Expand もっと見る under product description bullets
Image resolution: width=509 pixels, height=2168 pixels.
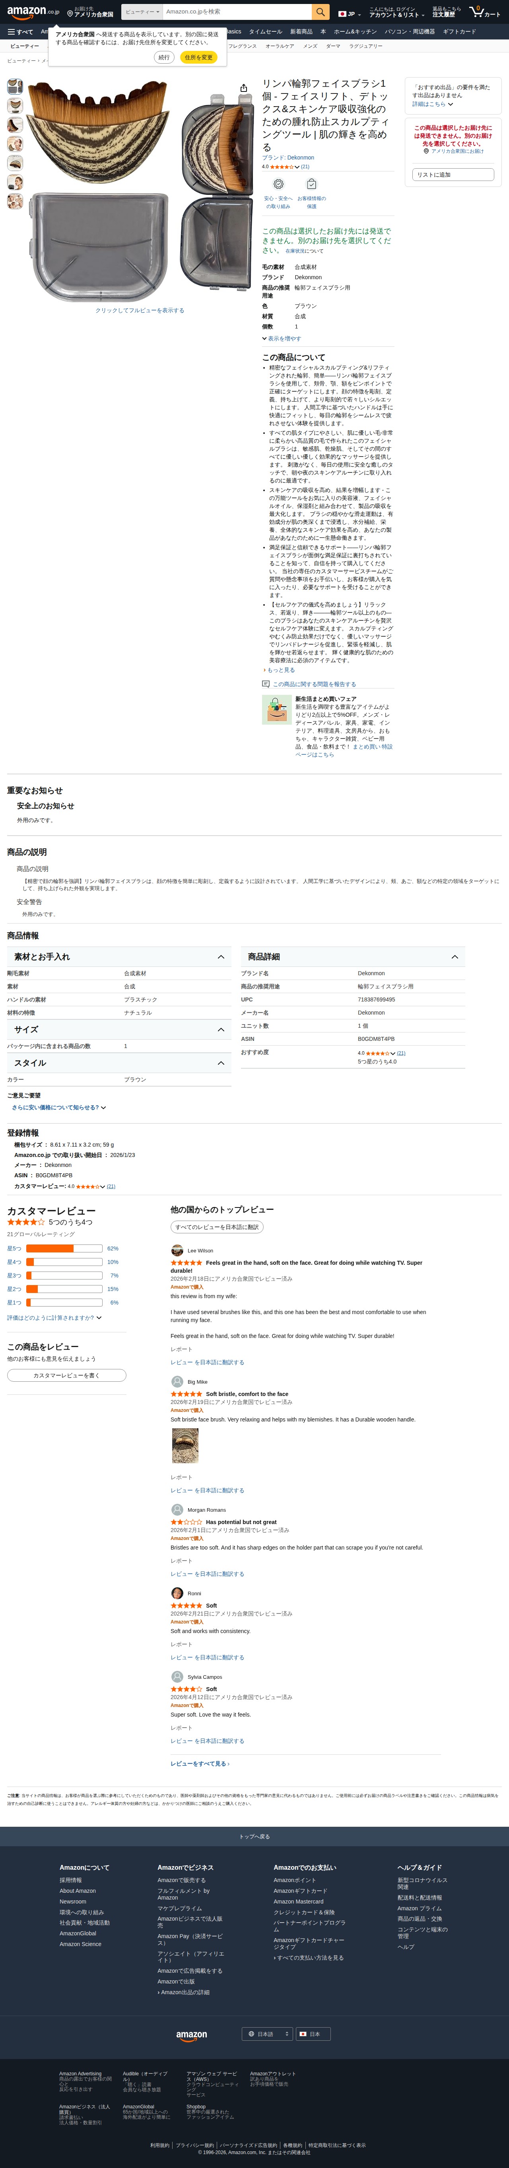279,670
